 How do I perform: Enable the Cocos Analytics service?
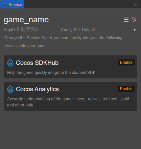[126, 89]
